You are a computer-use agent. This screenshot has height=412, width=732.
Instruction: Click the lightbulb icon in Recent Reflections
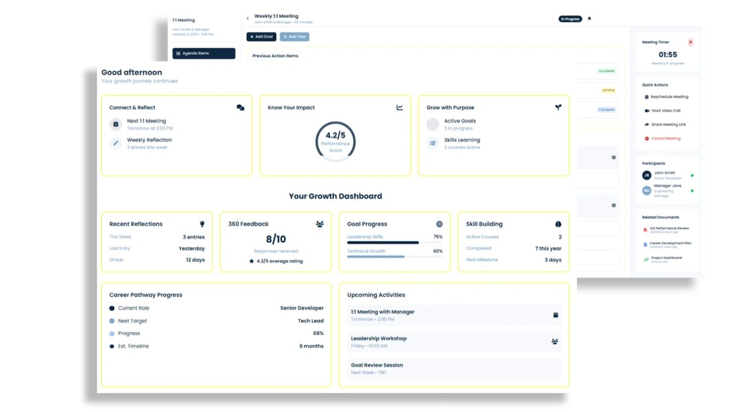pyautogui.click(x=202, y=224)
